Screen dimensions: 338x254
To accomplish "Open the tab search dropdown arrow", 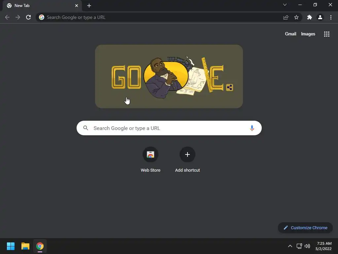I will [285, 5].
